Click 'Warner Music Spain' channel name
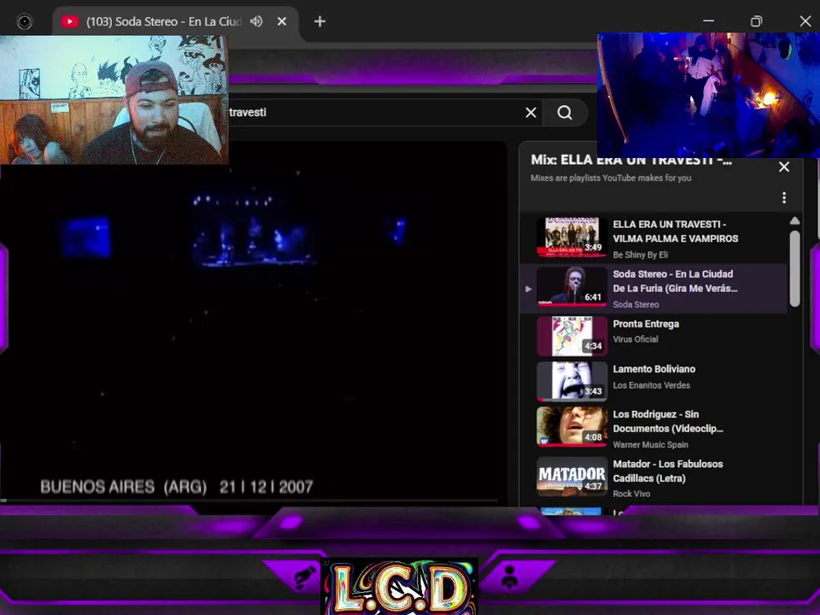Viewport: 820px width, 615px height. pos(651,444)
